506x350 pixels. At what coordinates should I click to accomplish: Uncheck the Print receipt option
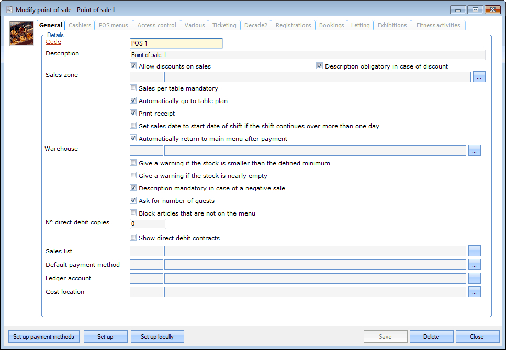pos(133,114)
